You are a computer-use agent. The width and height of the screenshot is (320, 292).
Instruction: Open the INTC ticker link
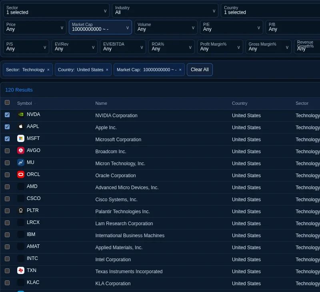point(32,258)
